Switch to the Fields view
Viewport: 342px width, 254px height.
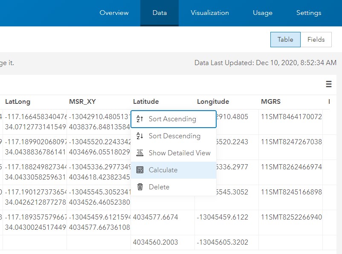[x=316, y=39]
